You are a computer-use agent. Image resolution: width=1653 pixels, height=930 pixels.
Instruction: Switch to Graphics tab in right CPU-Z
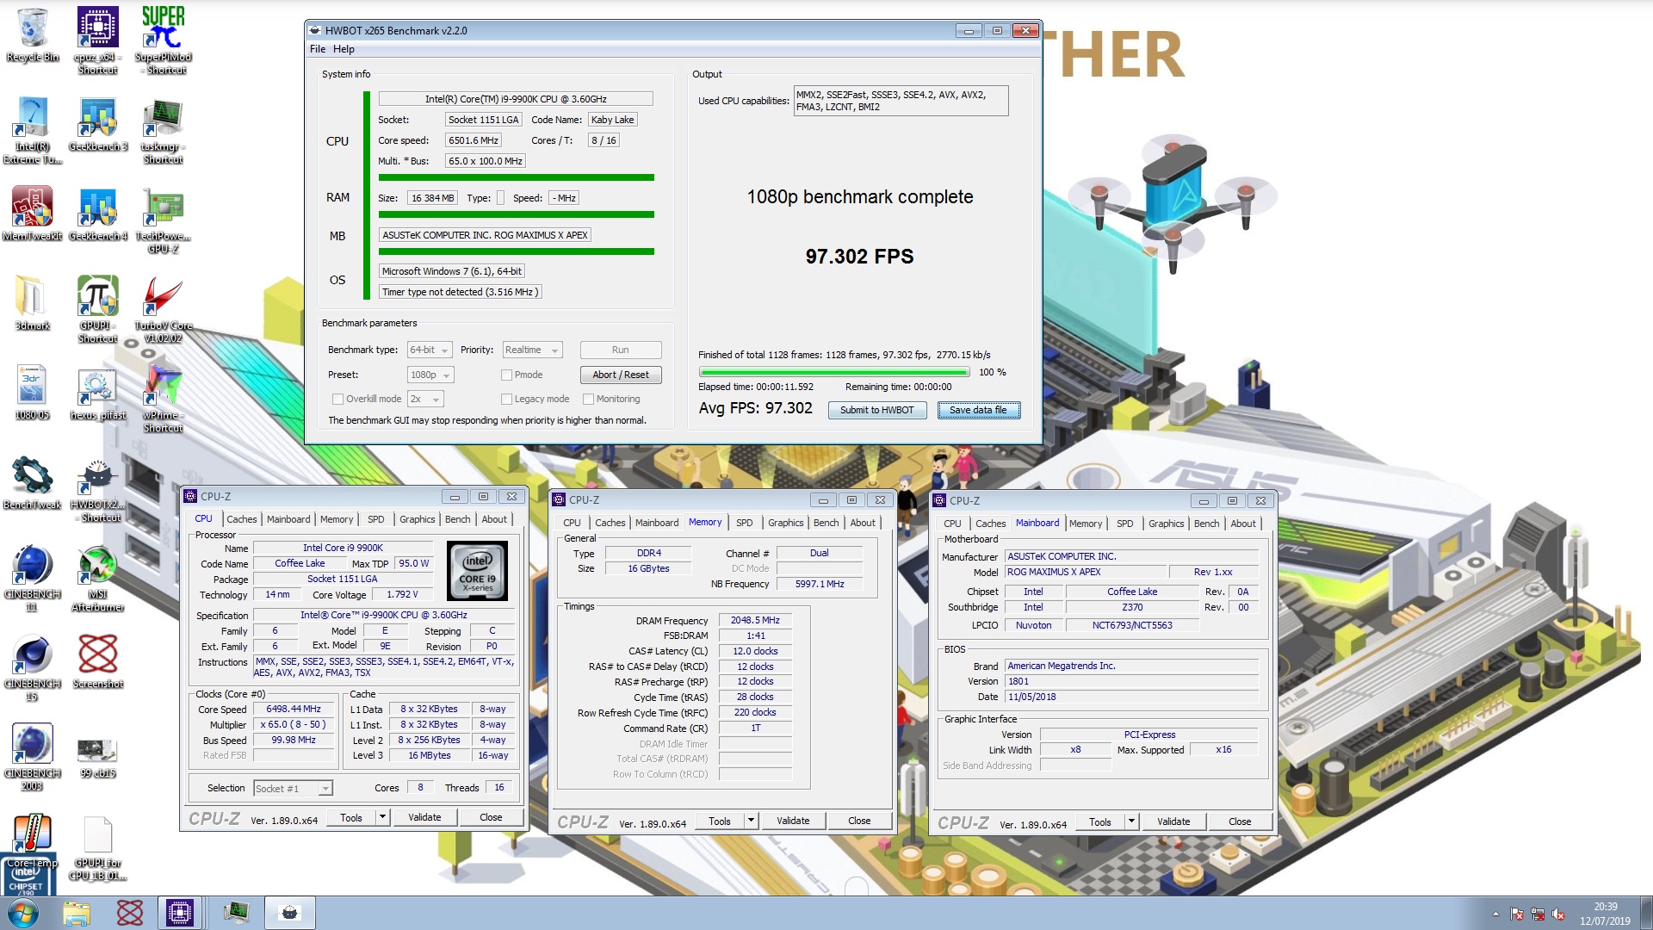tap(1166, 524)
